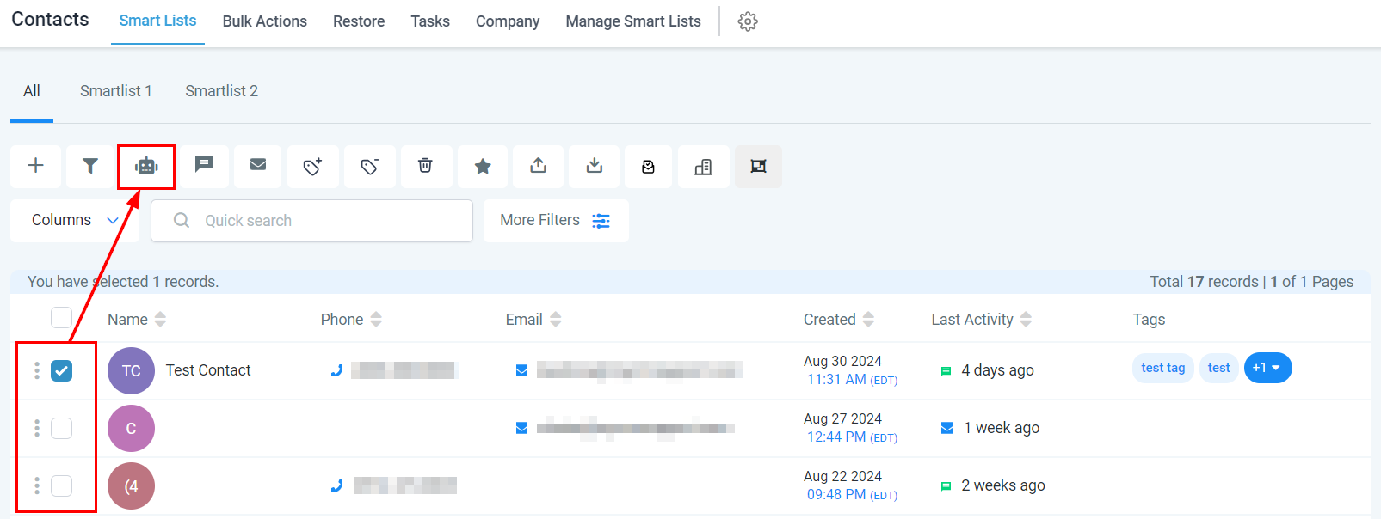Click the trash delete contacts icon
1381x519 pixels.
[x=425, y=166]
